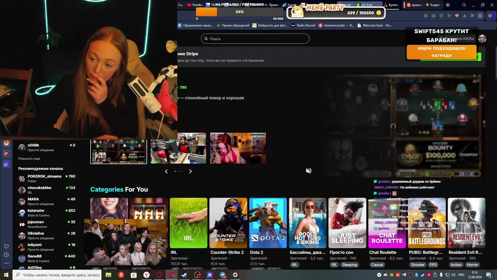Click the Horror tag under Resident Evil
This screenshot has width=497, height=280.
[473, 265]
